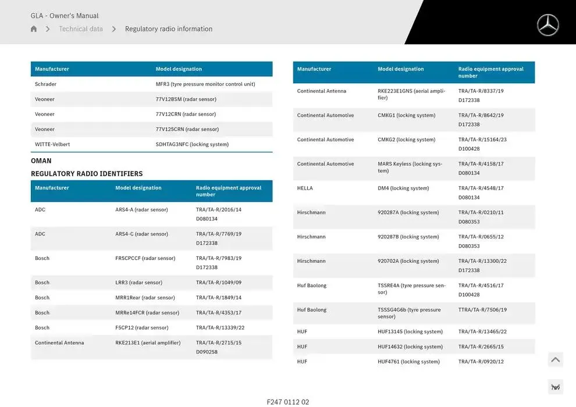Viewport: 576px width, 407px height.
Task: Click the chevron before Regulatory radio information
Action: 114,29
